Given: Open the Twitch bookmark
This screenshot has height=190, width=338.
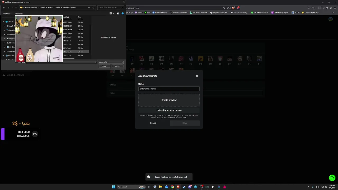Looking at the screenshot, I should pos(139,12).
